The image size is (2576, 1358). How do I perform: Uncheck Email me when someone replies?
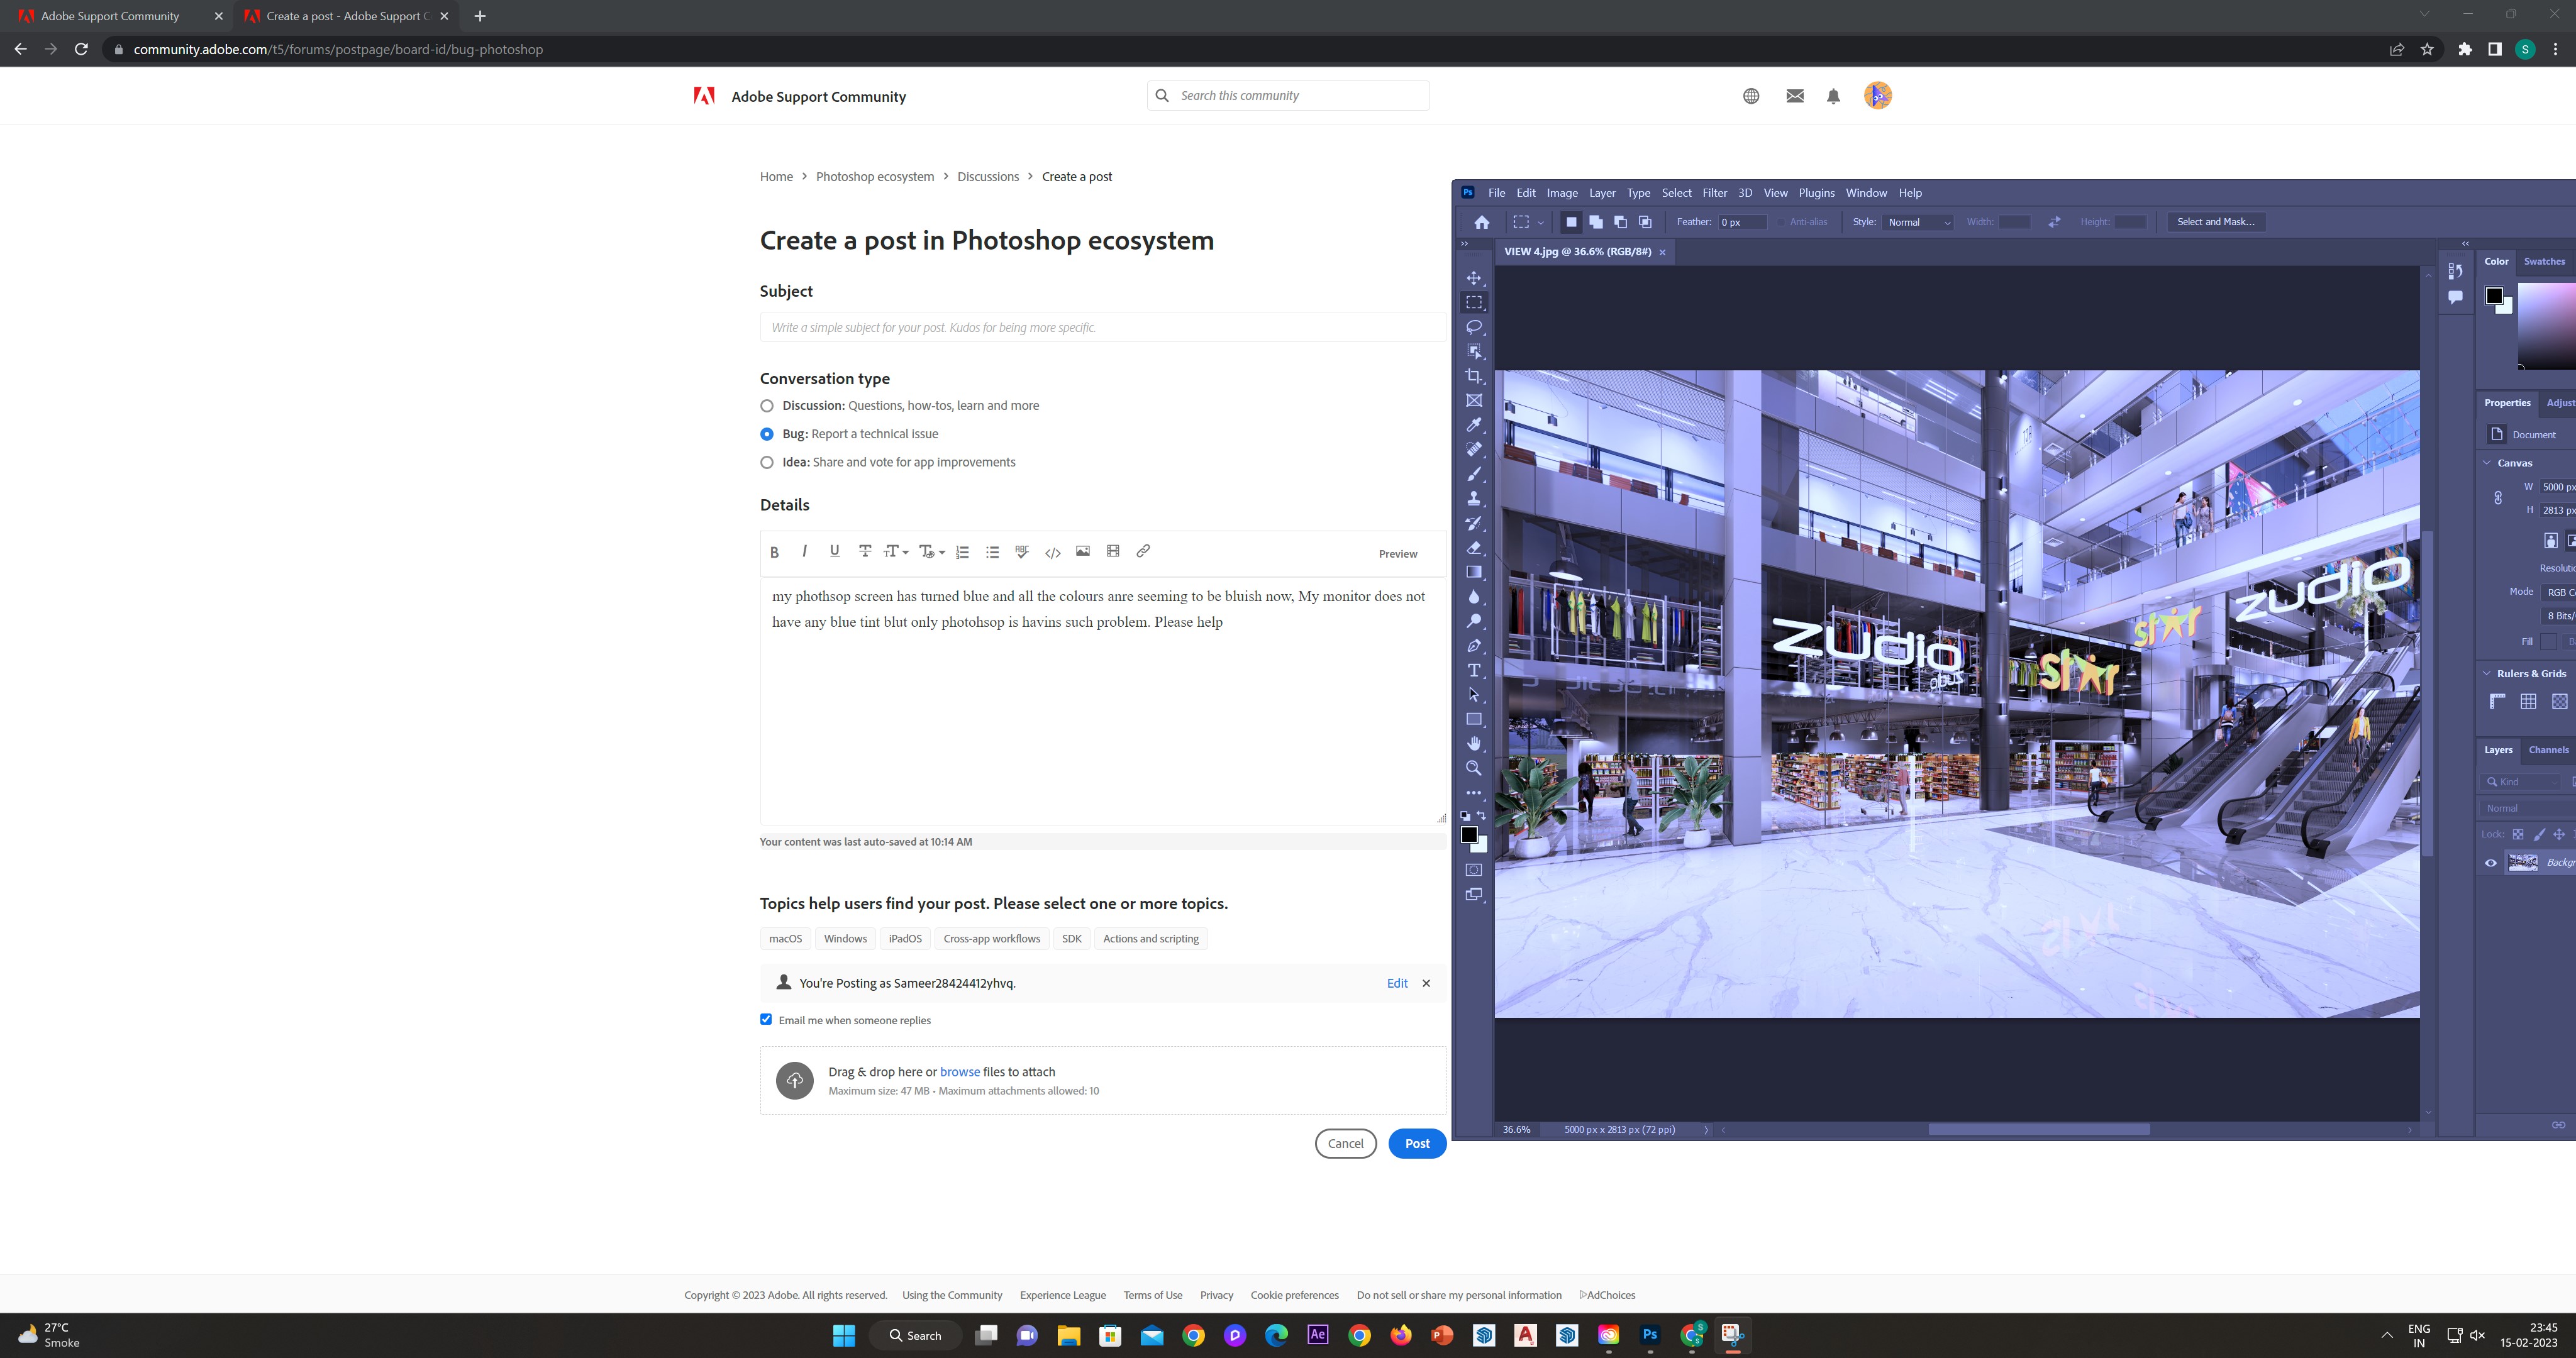click(766, 1019)
